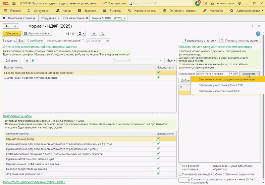The image size is (265, 185).
Task: Enable 'Без фонового выполнения' checkbox
Action: (180, 166)
